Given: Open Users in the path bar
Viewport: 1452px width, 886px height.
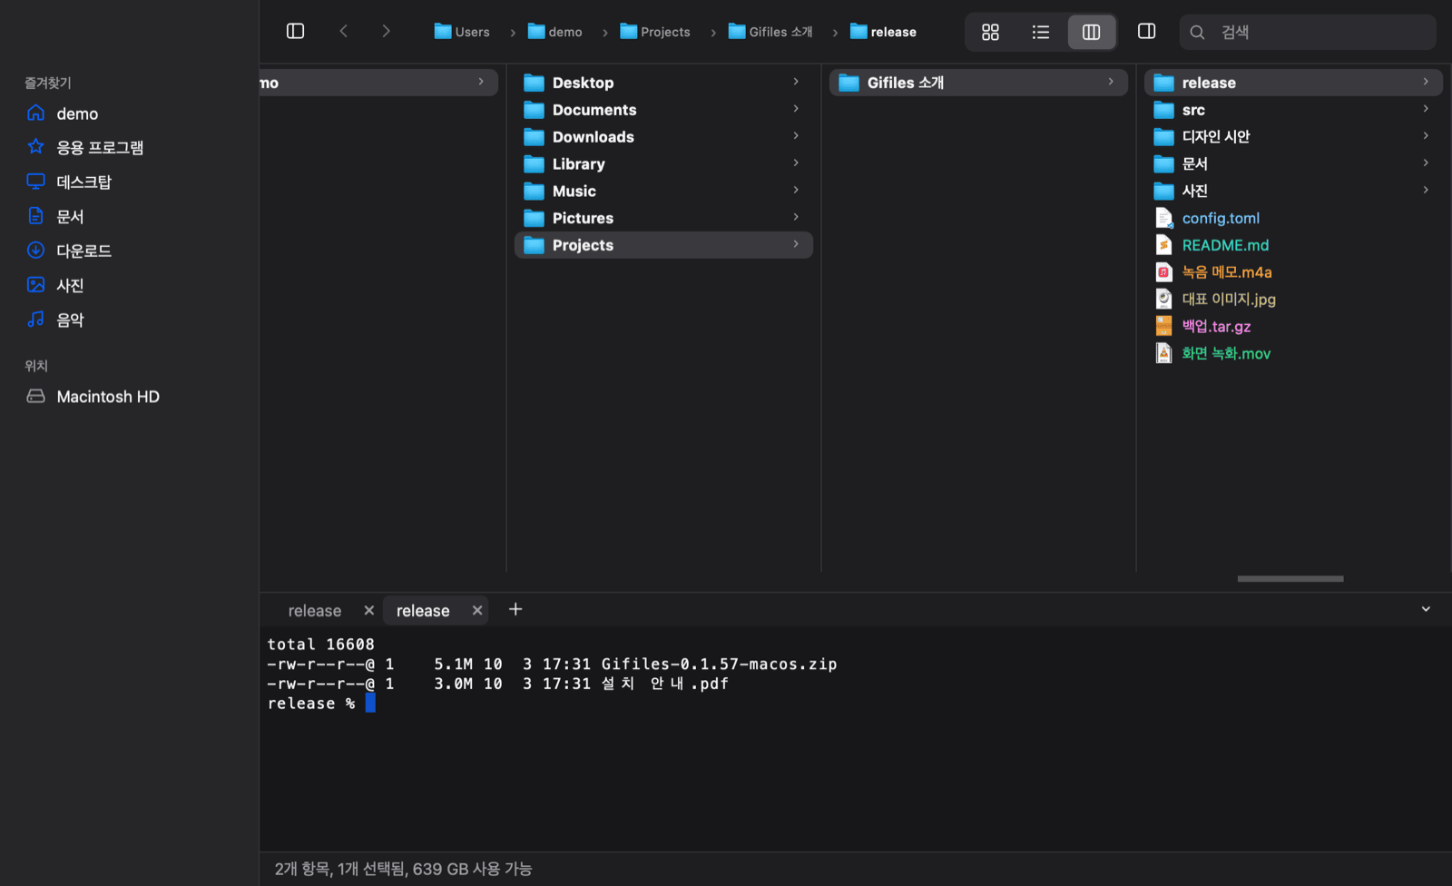Looking at the screenshot, I should tap(462, 32).
